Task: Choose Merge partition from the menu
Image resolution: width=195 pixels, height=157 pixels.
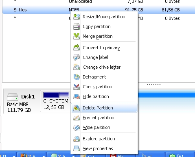Action: click(x=104, y=36)
